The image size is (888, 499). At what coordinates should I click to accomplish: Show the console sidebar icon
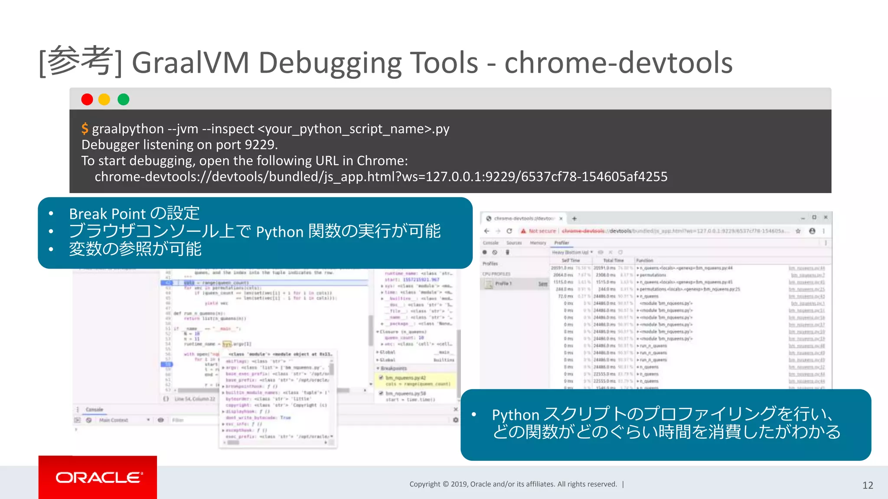tap(77, 420)
